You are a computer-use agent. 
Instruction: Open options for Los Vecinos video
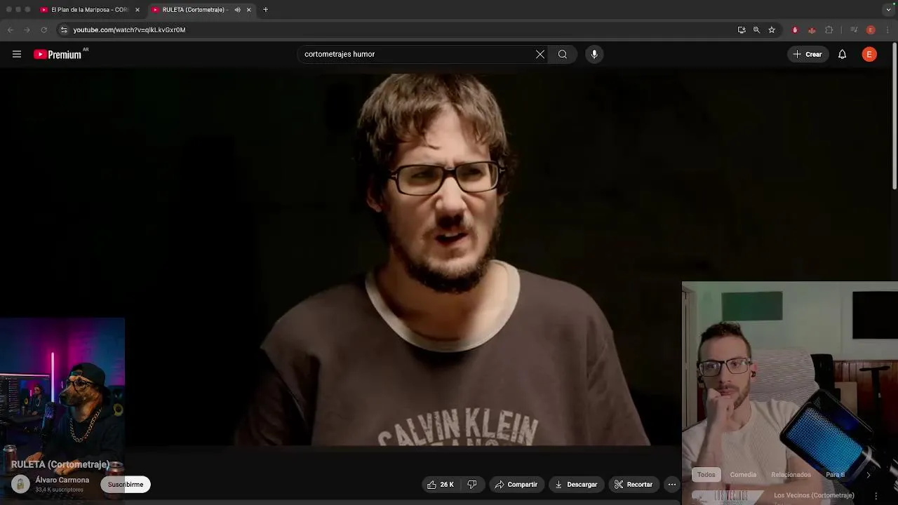coord(876,496)
